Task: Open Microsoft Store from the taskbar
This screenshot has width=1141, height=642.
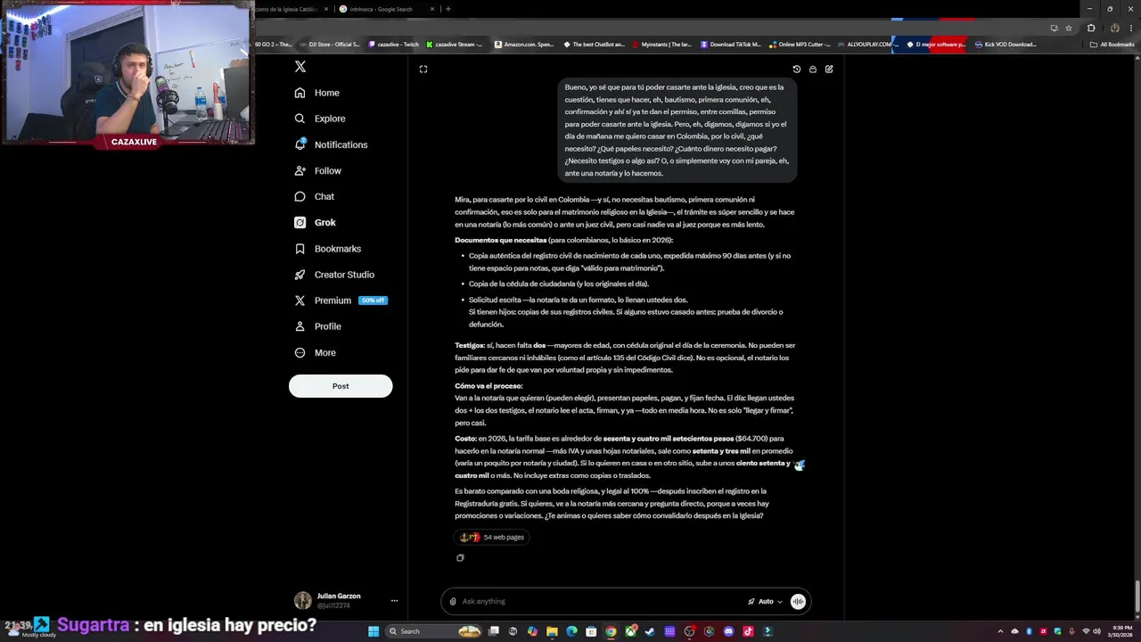Action: pos(591,631)
